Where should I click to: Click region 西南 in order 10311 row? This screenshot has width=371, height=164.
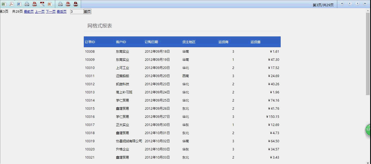point(185,76)
